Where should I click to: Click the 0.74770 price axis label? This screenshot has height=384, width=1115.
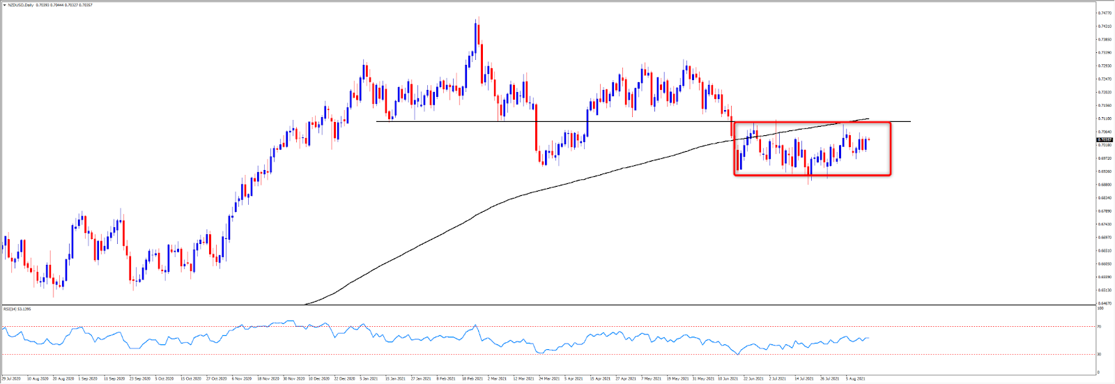click(x=1105, y=13)
